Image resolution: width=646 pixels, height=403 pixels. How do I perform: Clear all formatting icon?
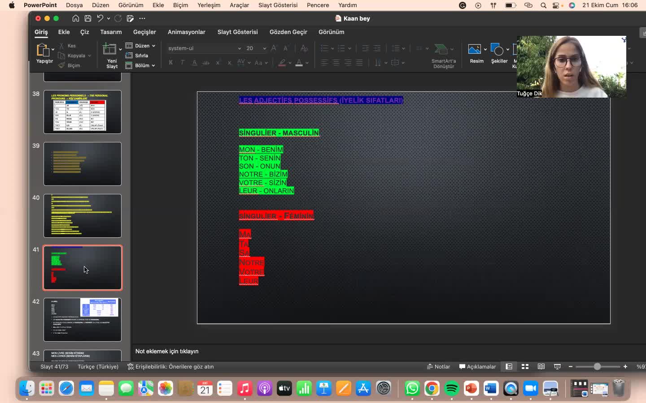pos(304,48)
